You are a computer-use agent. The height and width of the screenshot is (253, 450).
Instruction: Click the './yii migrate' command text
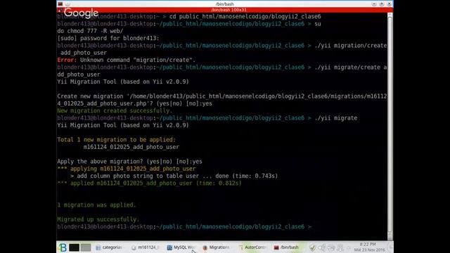point(336,118)
